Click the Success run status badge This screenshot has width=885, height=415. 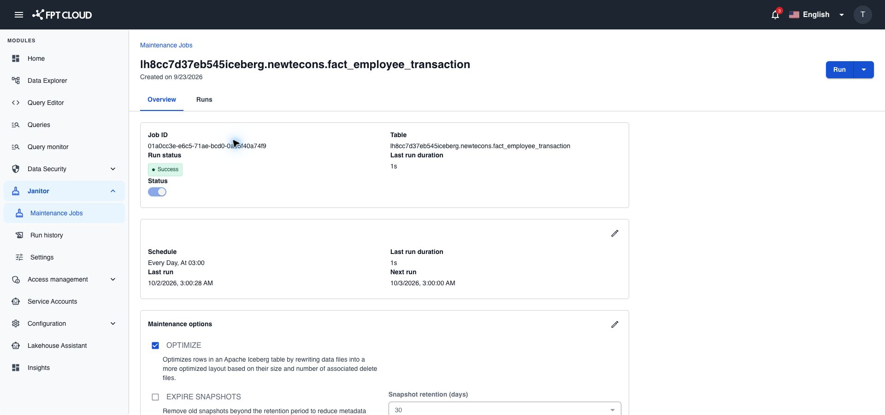(165, 169)
